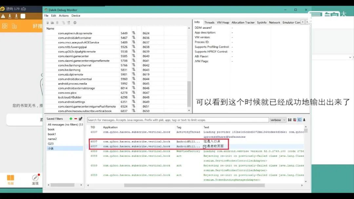Click the warning triangle icon in emulator status bar
This screenshot has width=354, height=199.
click(x=3, y=16)
